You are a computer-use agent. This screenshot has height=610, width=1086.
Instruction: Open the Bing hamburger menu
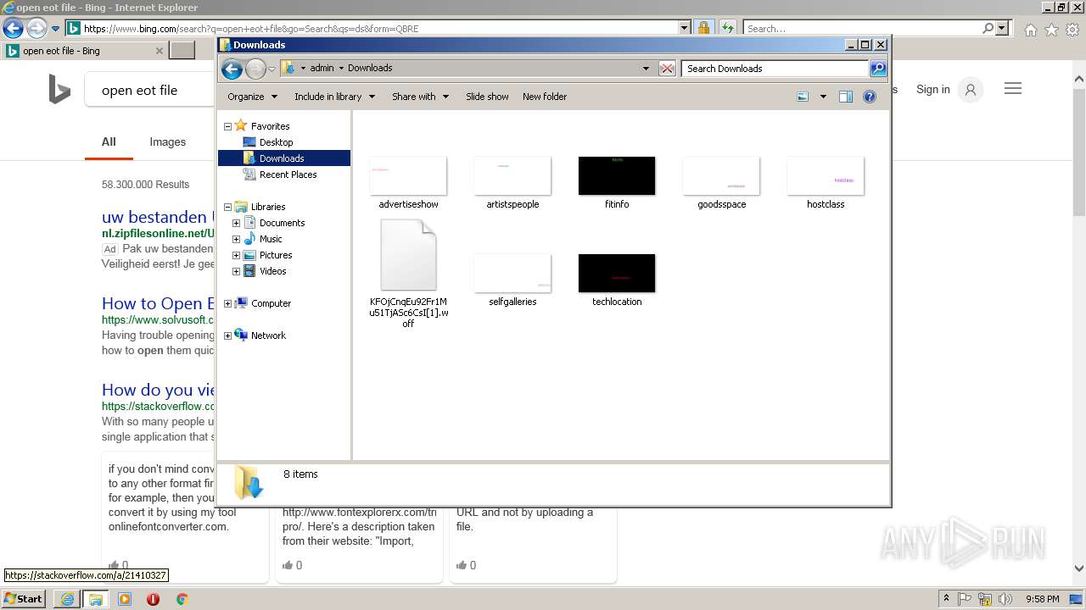1013,89
